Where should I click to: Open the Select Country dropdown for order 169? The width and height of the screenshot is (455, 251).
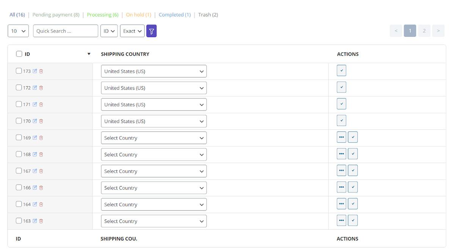(x=154, y=138)
